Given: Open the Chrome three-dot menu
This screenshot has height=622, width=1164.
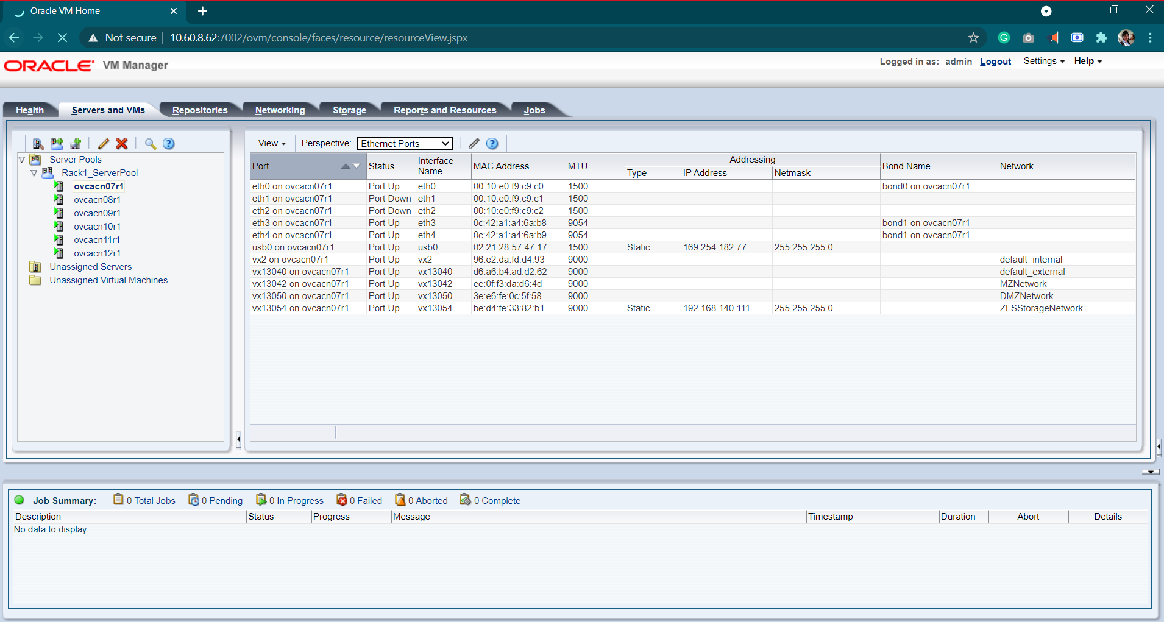Looking at the screenshot, I should click(1150, 38).
